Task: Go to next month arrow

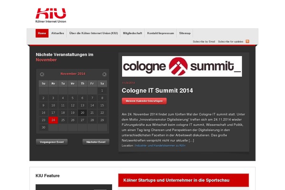Action: pos(104,74)
